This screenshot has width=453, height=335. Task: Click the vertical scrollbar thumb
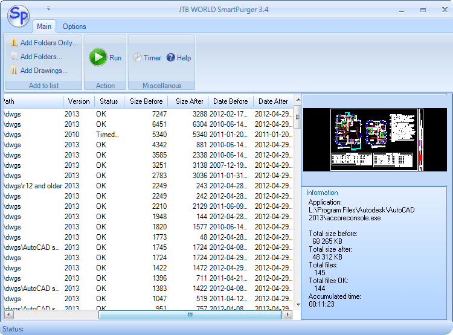point(298,117)
